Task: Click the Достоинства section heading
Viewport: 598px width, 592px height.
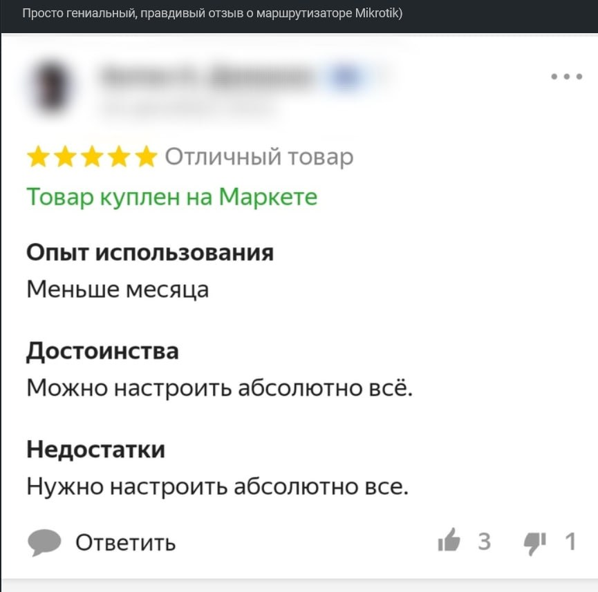Action: [x=102, y=351]
